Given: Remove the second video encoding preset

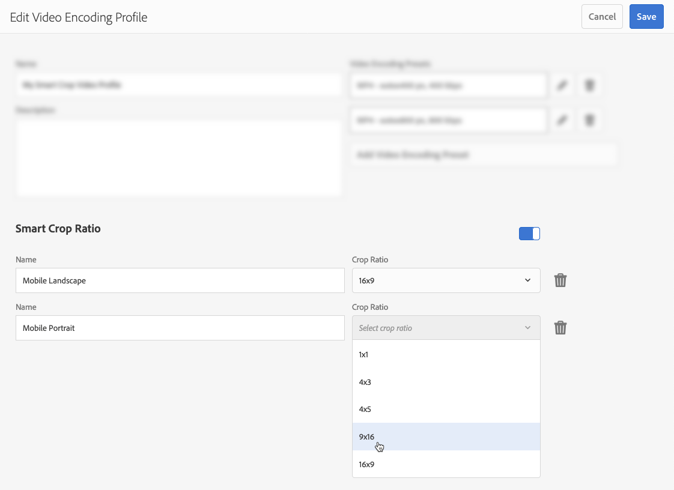Looking at the screenshot, I should pyautogui.click(x=590, y=121).
